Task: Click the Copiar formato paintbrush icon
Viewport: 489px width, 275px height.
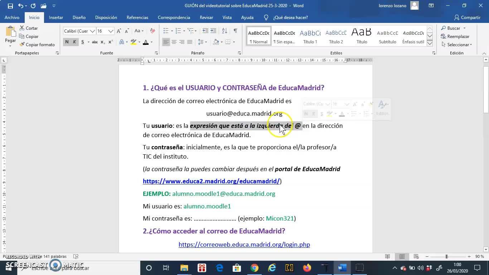Action: point(22,45)
